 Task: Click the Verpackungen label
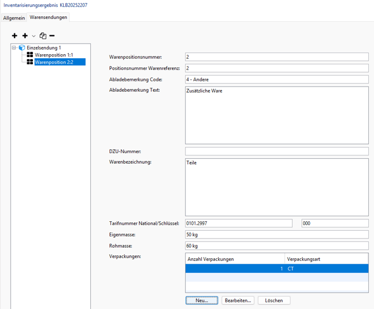click(125, 256)
